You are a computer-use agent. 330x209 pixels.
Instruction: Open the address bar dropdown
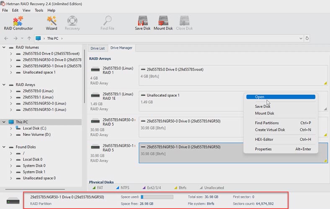tap(301, 38)
